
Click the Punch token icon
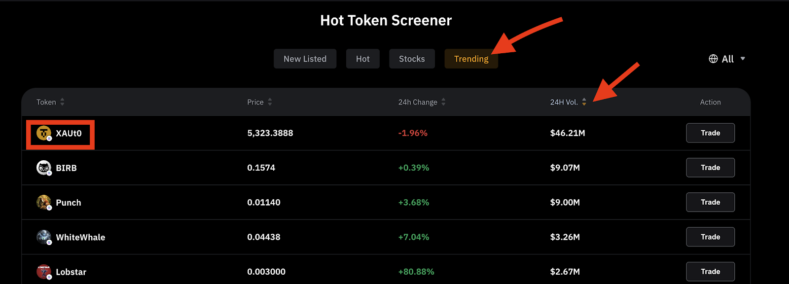tap(44, 202)
